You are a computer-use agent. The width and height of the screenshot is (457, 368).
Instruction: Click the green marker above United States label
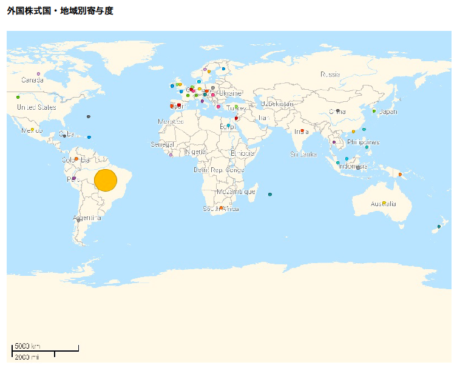point(18,97)
